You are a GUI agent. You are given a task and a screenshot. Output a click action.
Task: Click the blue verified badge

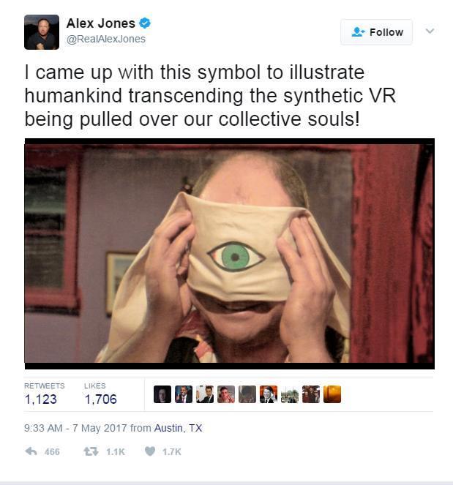[144, 23]
